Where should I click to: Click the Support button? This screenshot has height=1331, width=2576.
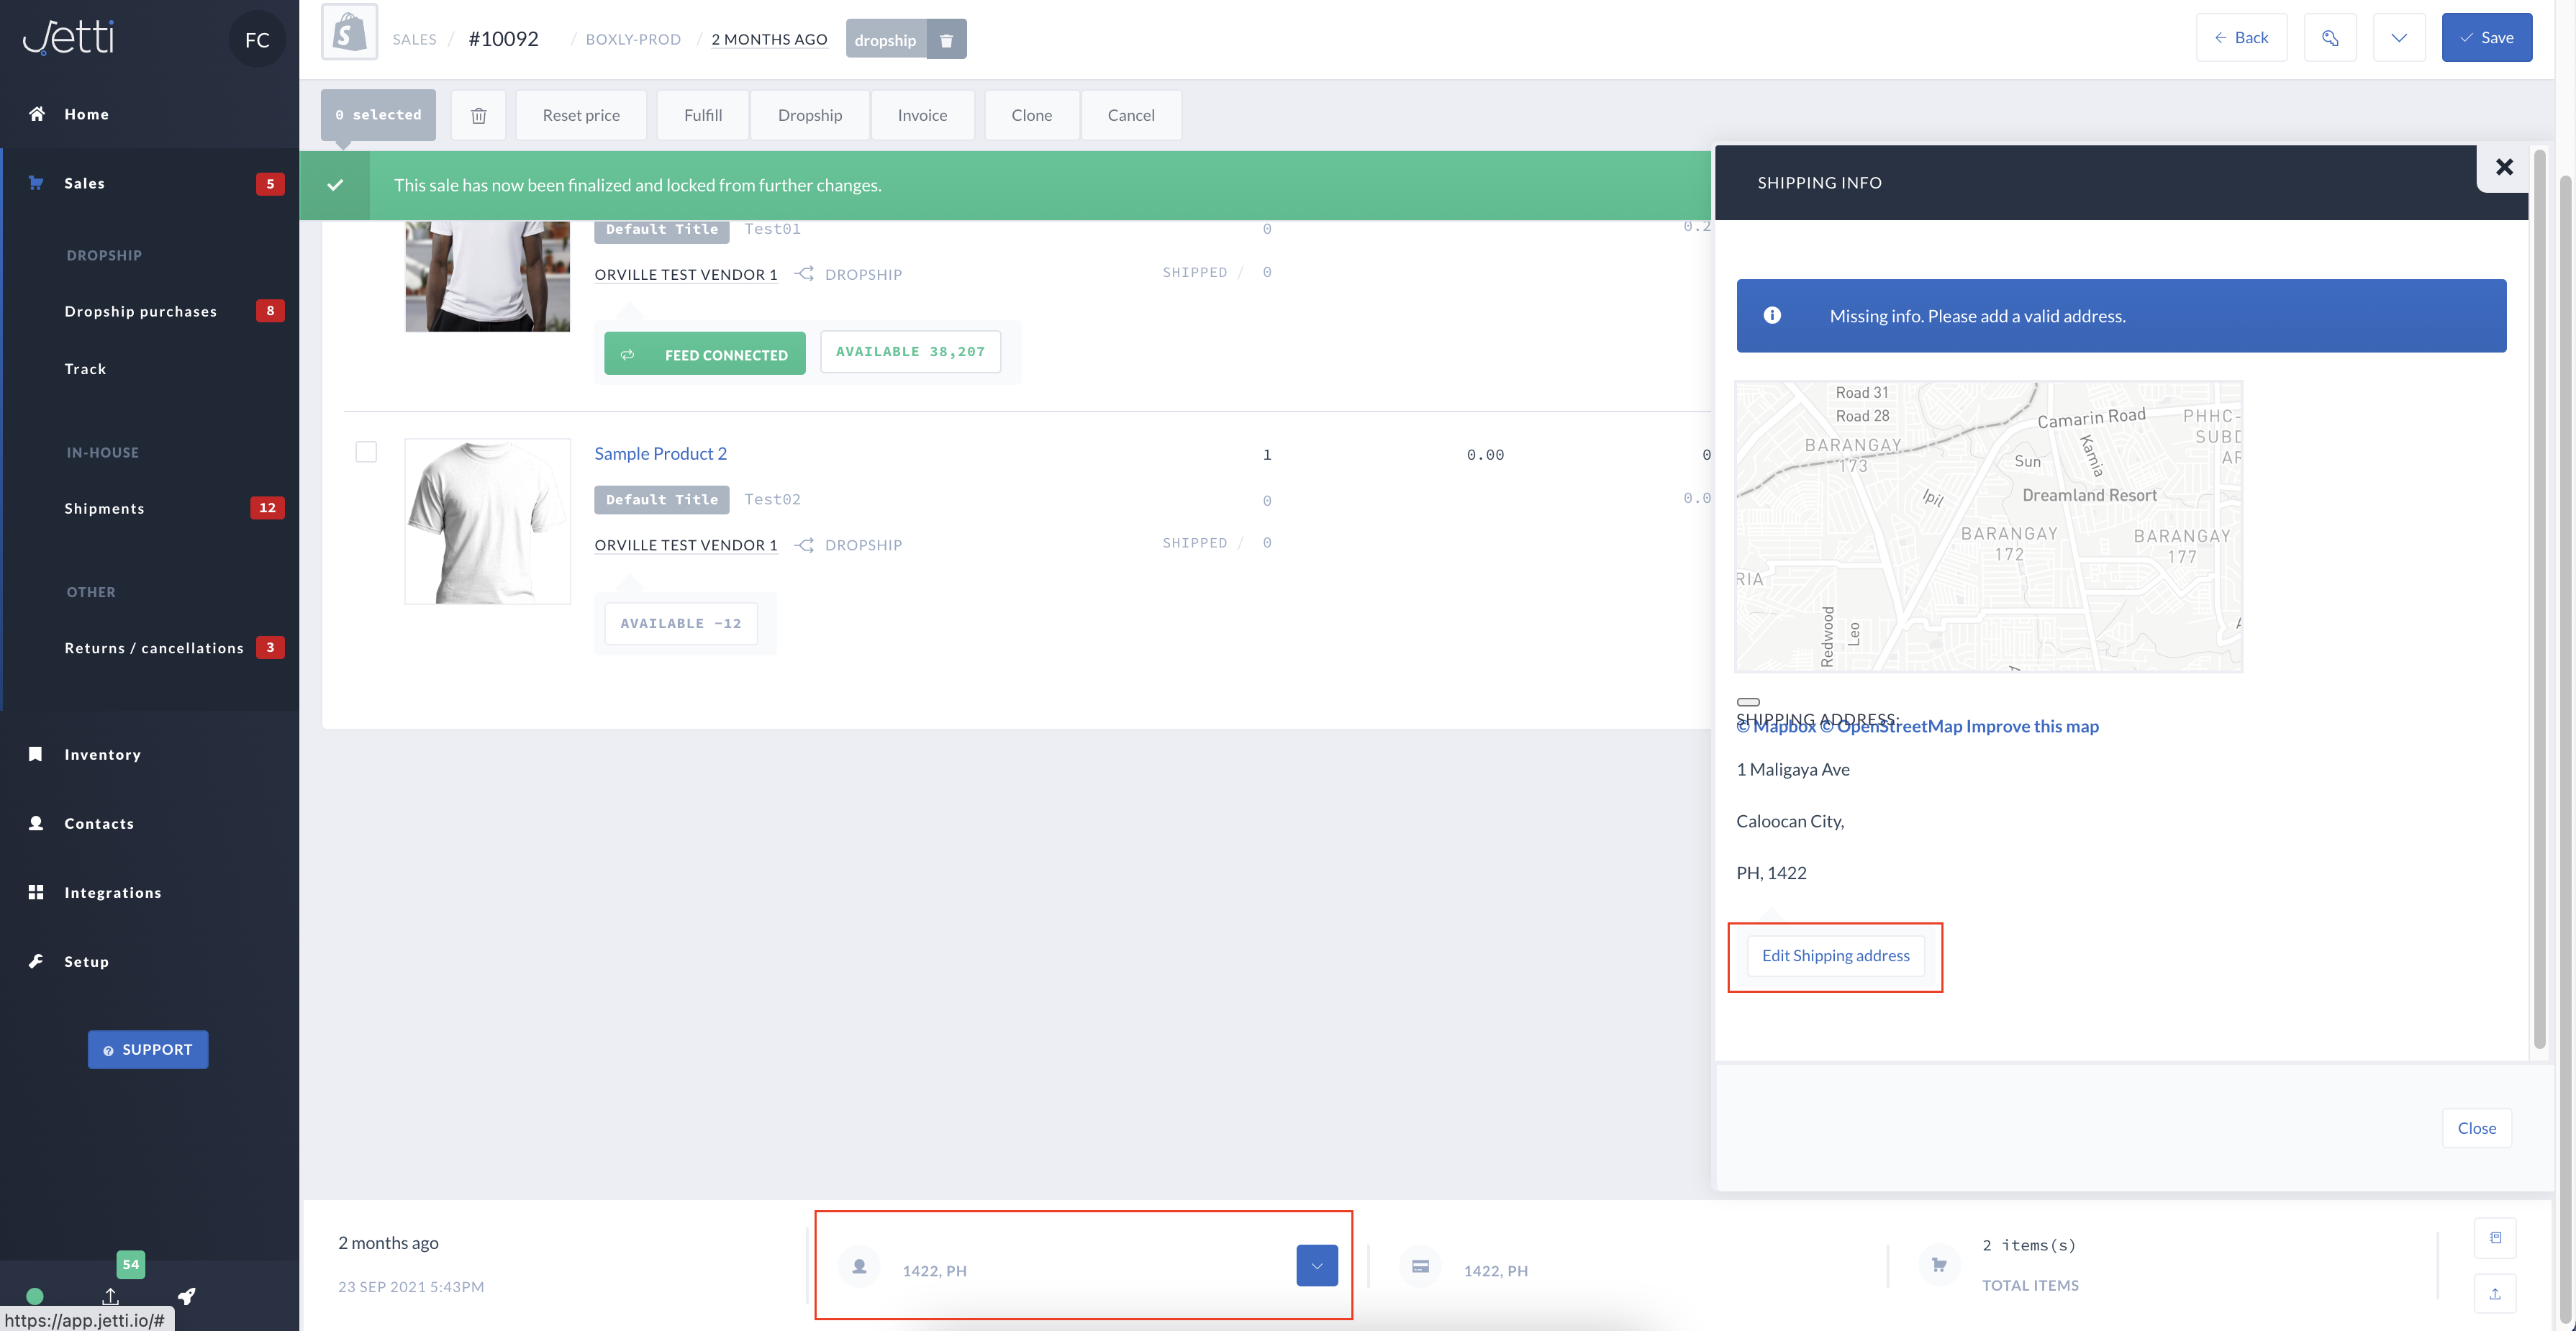[x=148, y=1049]
